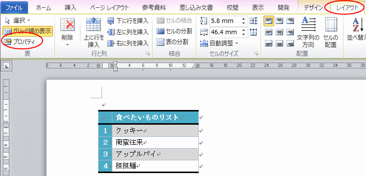Switch to the ホーム tab
Screen dimensions: 366x176
(x=43, y=8)
